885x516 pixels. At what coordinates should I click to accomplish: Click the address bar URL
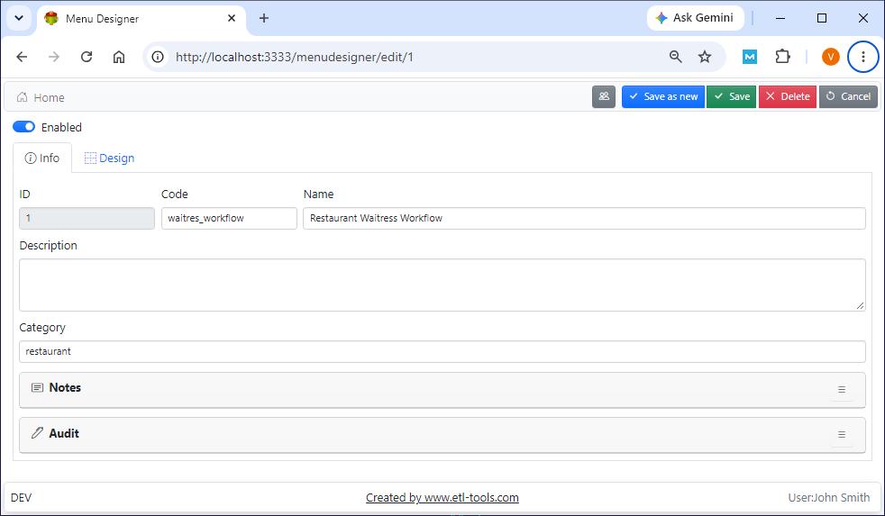click(x=295, y=57)
